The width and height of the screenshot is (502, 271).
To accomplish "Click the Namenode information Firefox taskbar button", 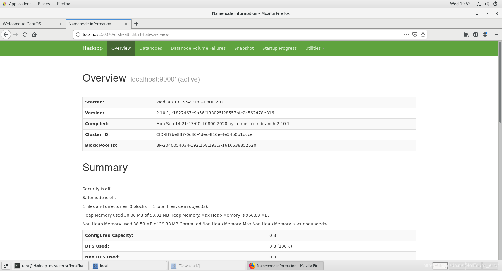I will coord(285,266).
